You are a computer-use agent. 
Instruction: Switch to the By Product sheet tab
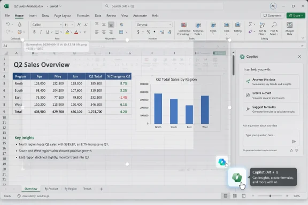[x=51, y=189]
